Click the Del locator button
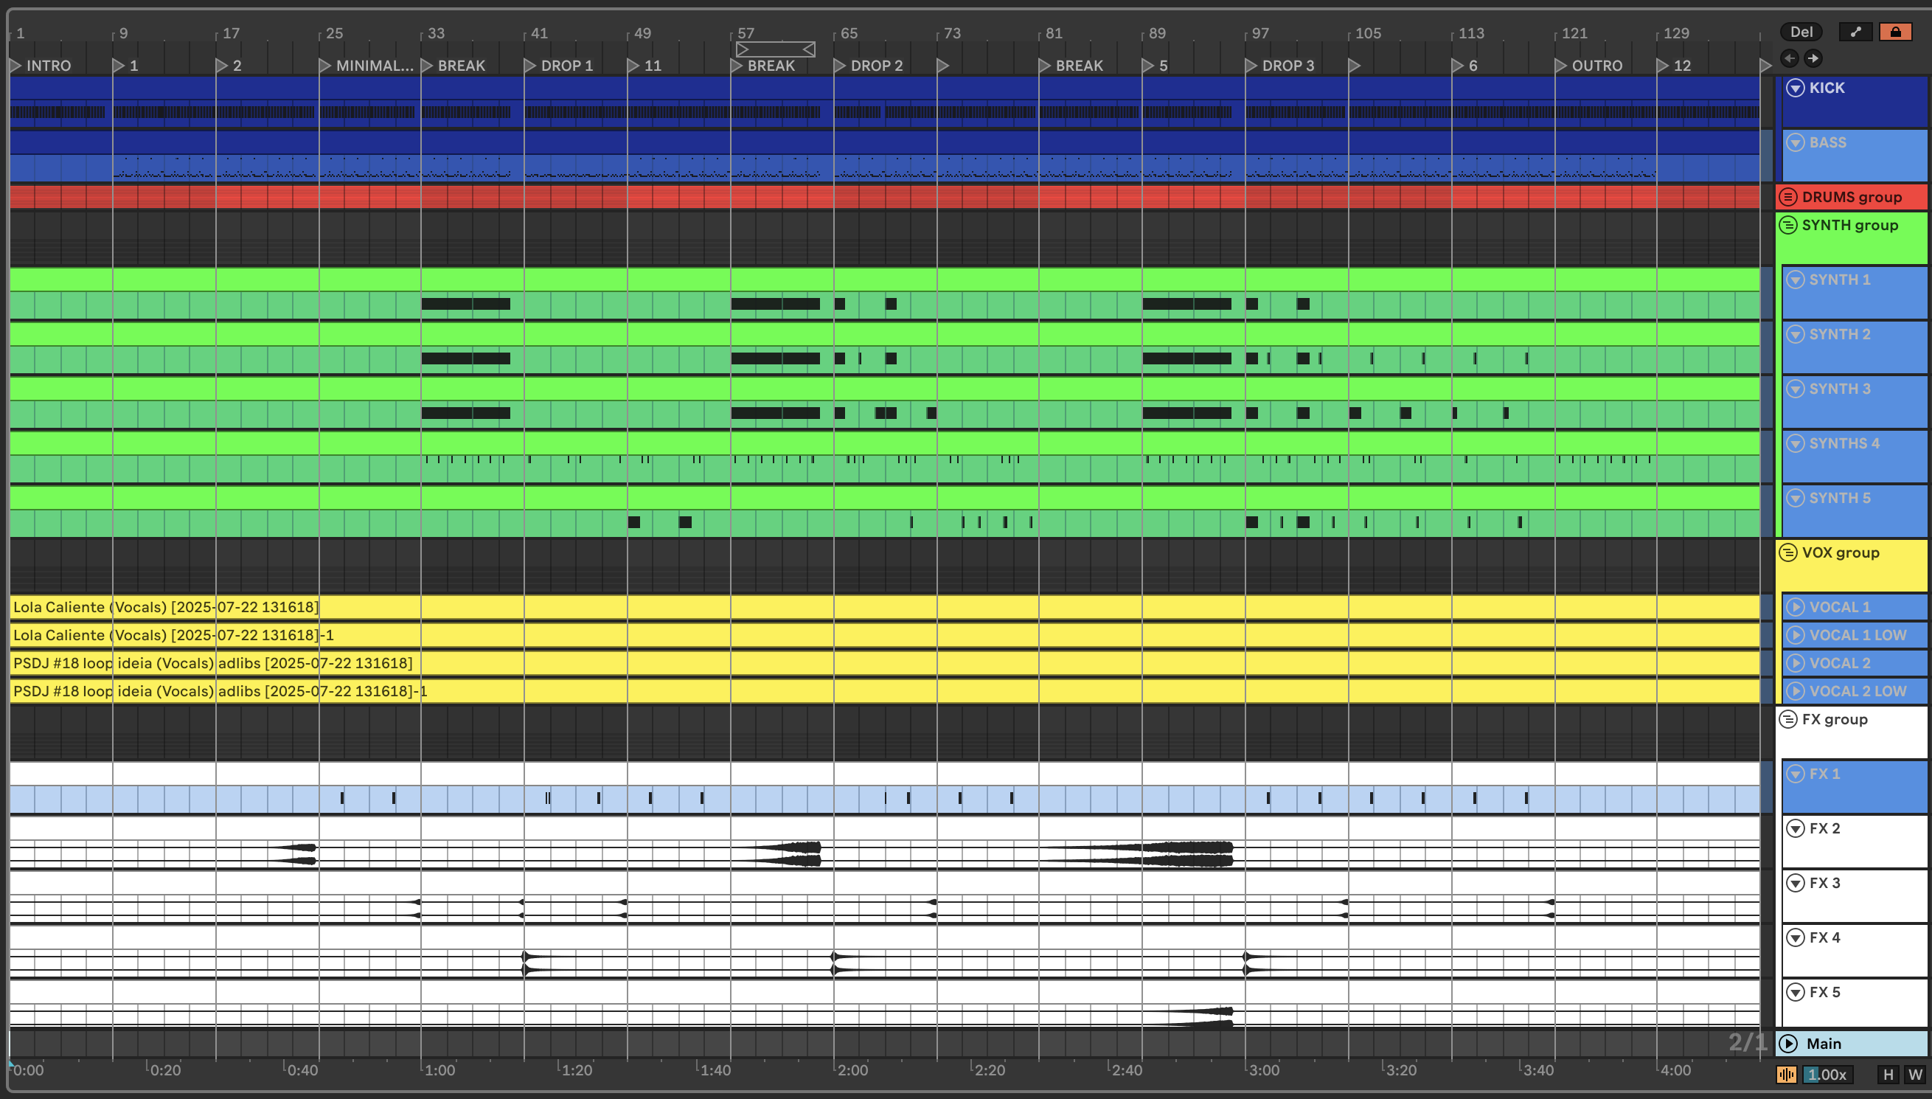1932x1099 pixels. click(1801, 32)
